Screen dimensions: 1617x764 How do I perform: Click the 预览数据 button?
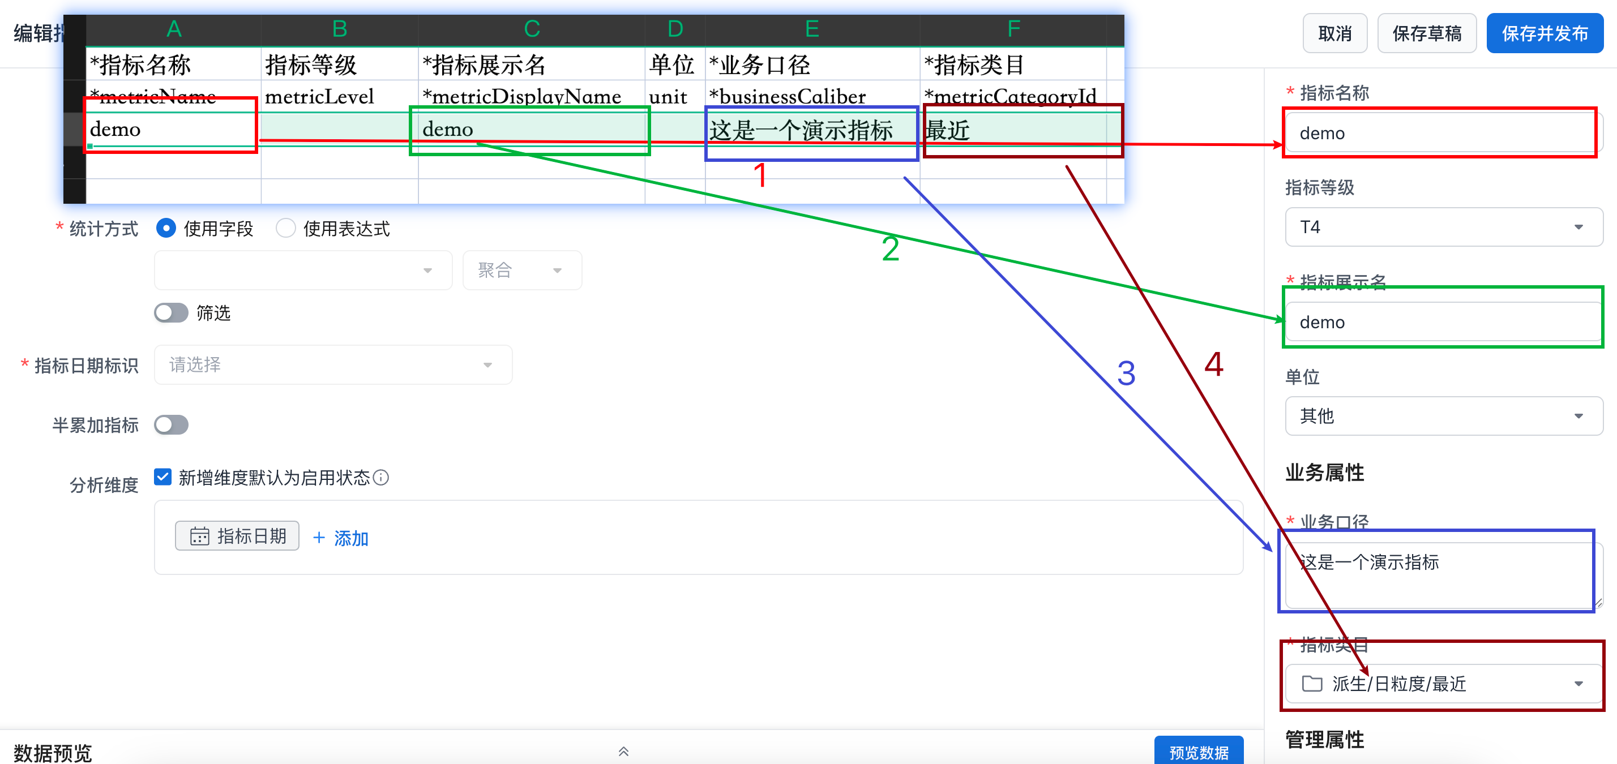tap(1198, 752)
